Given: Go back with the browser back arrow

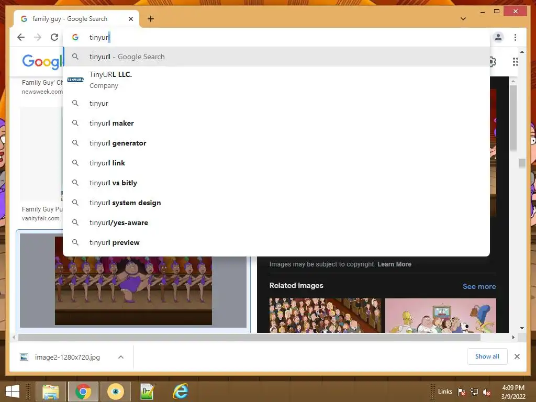Looking at the screenshot, I should tap(21, 37).
